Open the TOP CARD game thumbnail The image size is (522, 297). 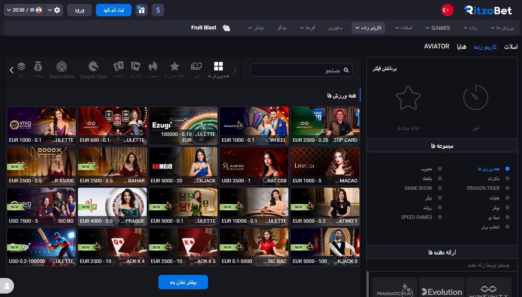325,126
